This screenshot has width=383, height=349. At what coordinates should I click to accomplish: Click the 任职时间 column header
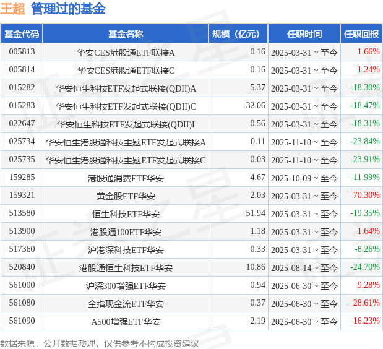point(304,34)
